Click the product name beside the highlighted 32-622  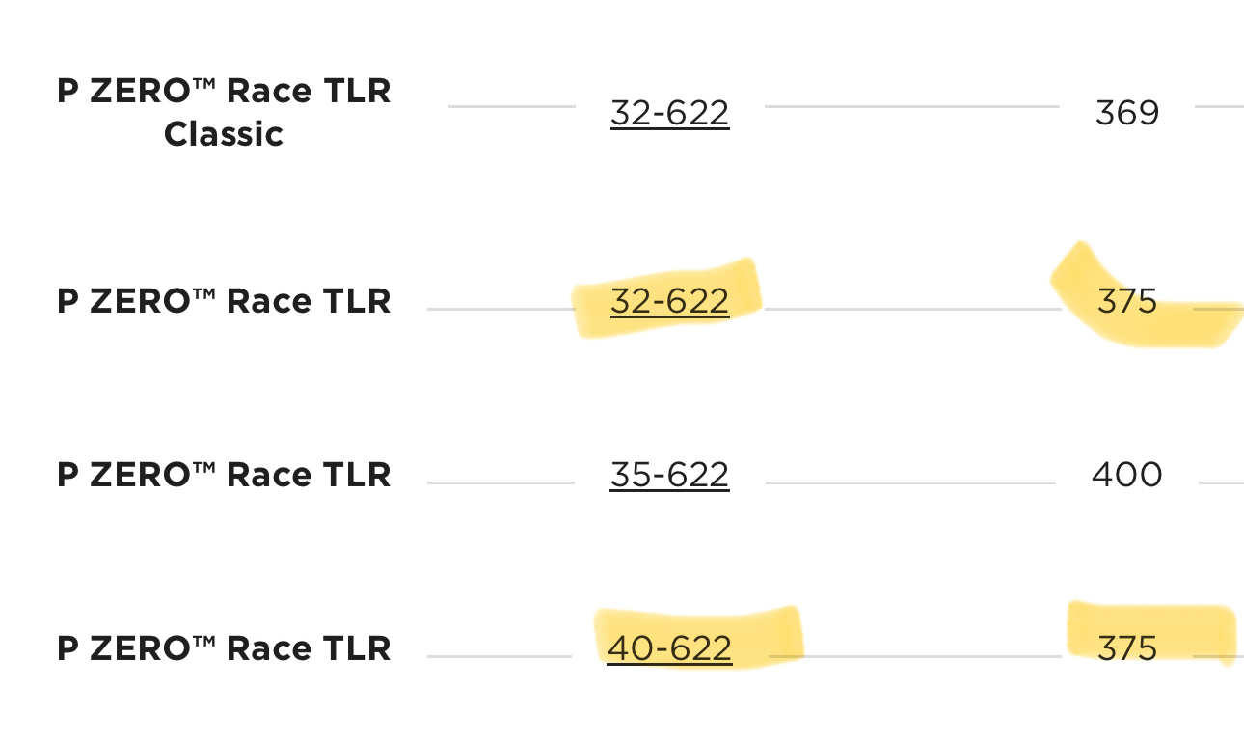224,301
